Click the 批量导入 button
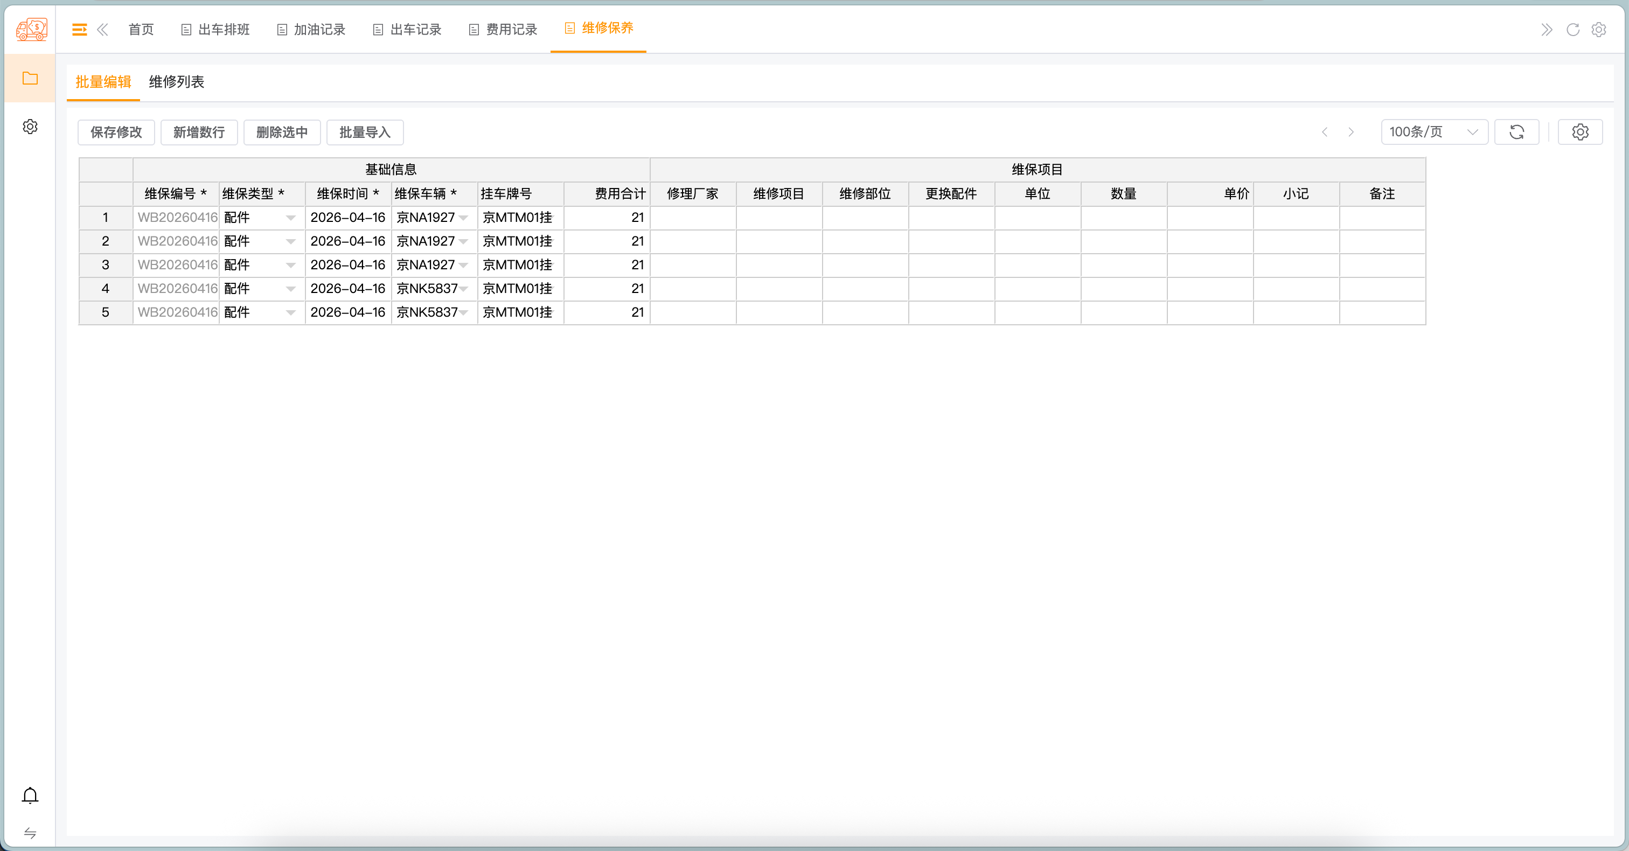Screen dimensions: 1629x851 coord(365,132)
